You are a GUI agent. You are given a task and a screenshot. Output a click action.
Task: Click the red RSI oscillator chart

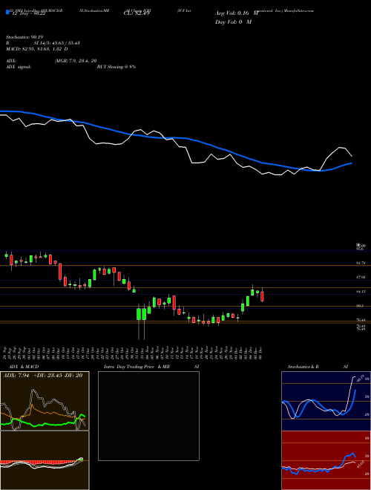[x=326, y=460]
